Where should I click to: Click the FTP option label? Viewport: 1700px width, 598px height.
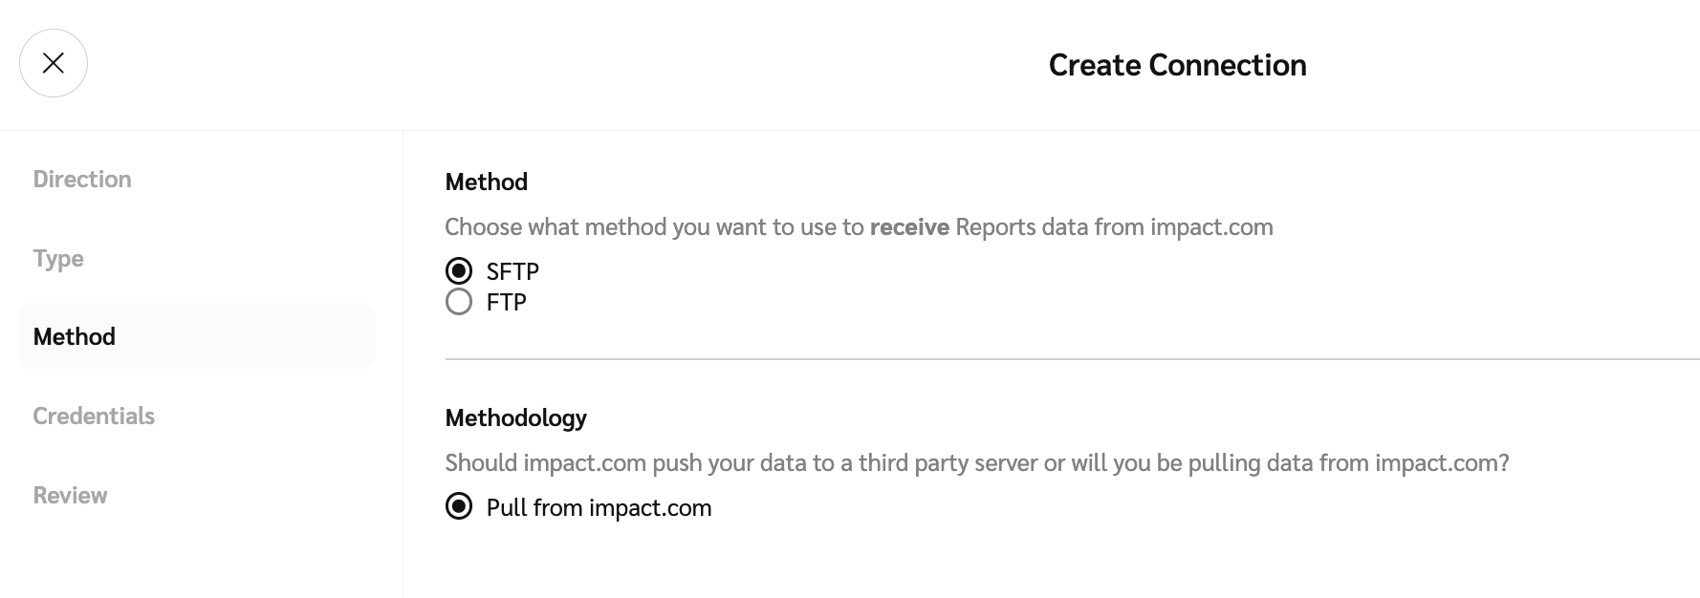507,303
